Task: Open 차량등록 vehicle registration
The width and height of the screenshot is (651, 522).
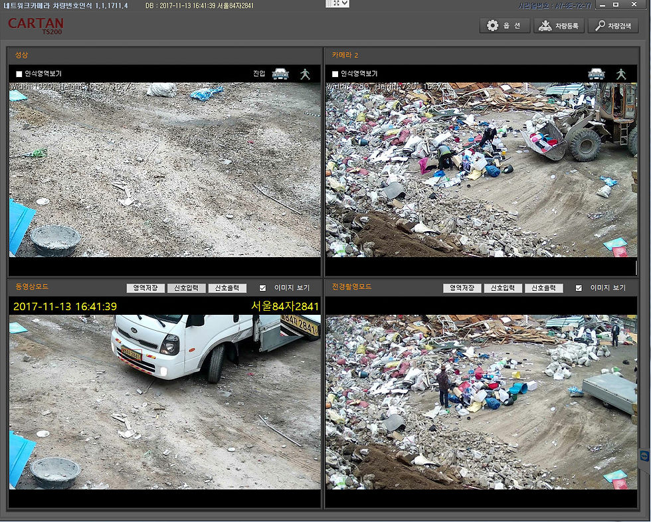Action: [559, 26]
